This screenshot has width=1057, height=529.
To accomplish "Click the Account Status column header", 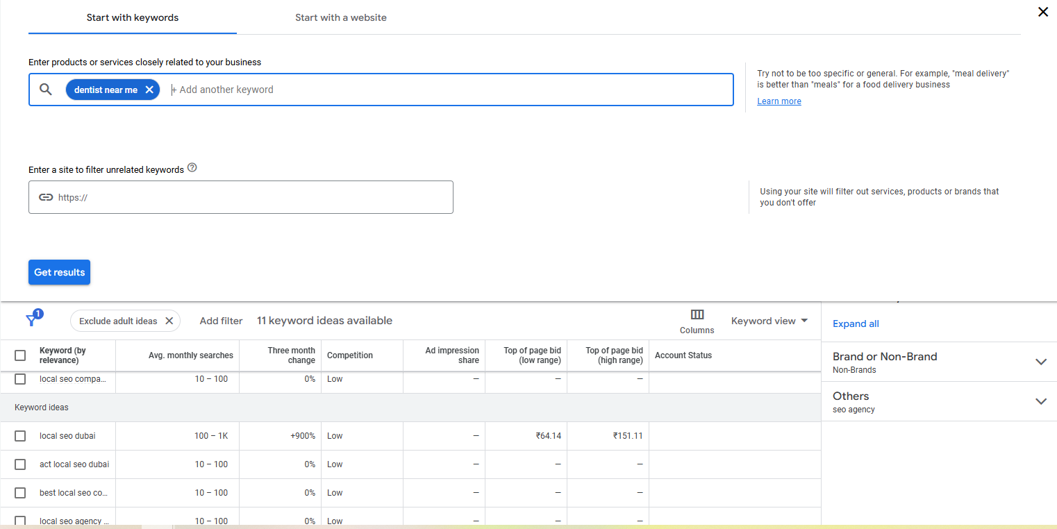I will click(x=683, y=355).
